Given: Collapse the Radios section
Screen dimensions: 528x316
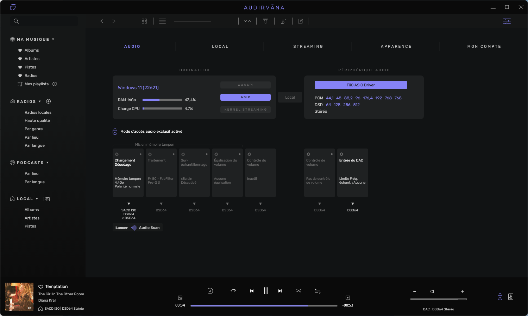Looking at the screenshot, I should [40, 101].
